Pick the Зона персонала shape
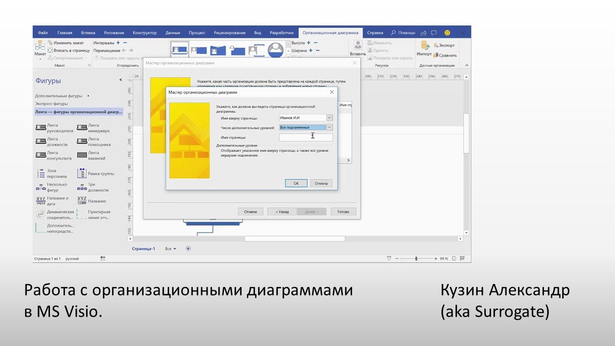 (x=52, y=173)
